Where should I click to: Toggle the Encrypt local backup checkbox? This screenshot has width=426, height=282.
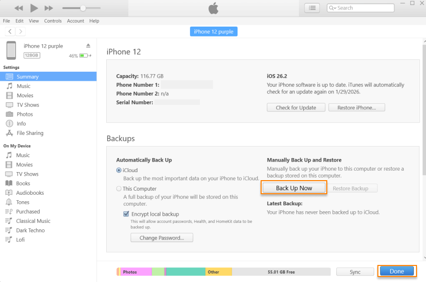coord(126,214)
